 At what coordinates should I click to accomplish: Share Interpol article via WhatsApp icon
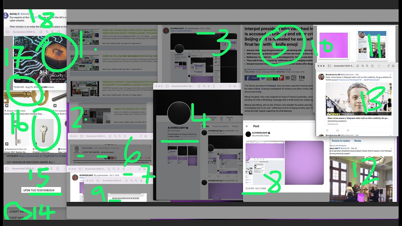(269, 78)
